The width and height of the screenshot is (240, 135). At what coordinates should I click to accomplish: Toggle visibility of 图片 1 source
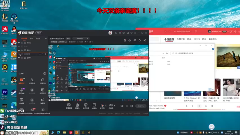pyautogui.click(x=19, y=50)
